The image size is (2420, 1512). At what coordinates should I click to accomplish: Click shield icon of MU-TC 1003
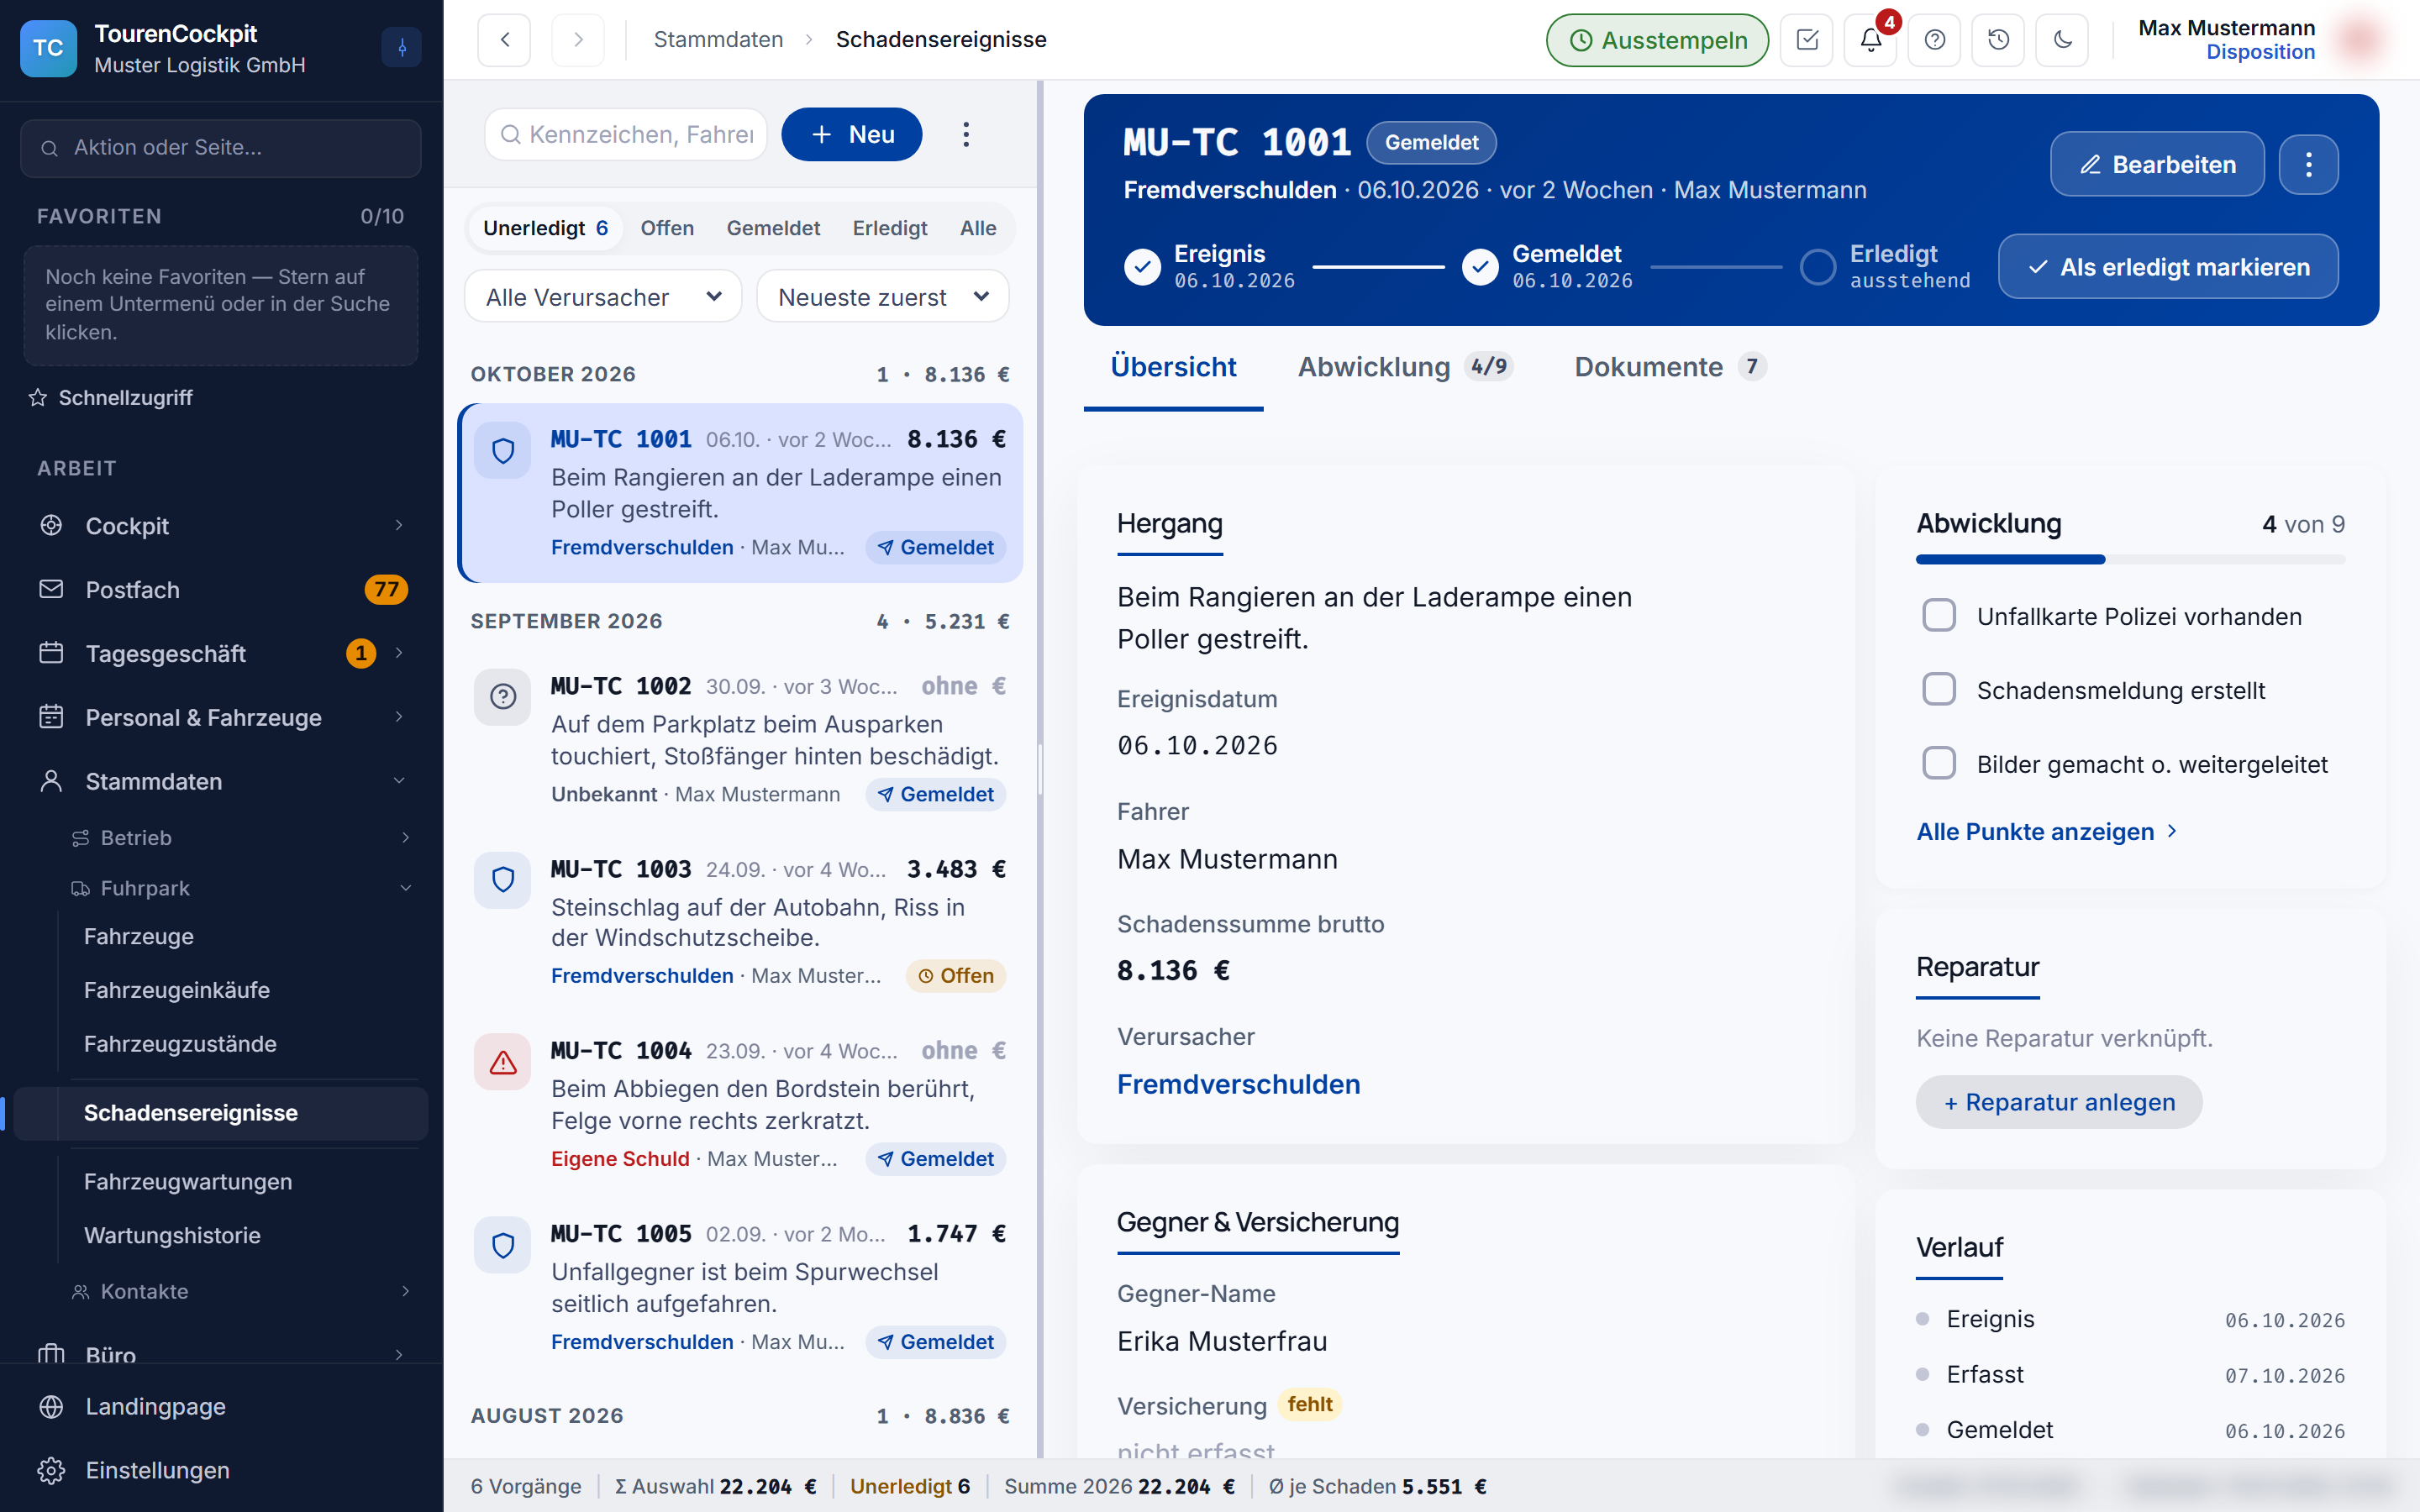click(502, 880)
